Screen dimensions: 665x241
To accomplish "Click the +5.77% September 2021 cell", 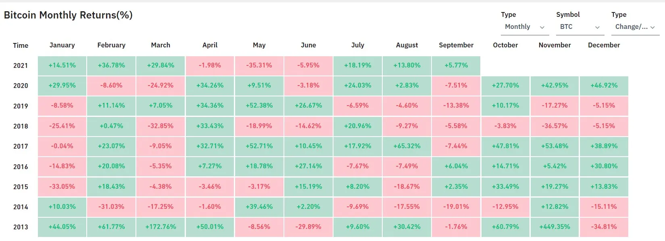I will (x=456, y=65).
